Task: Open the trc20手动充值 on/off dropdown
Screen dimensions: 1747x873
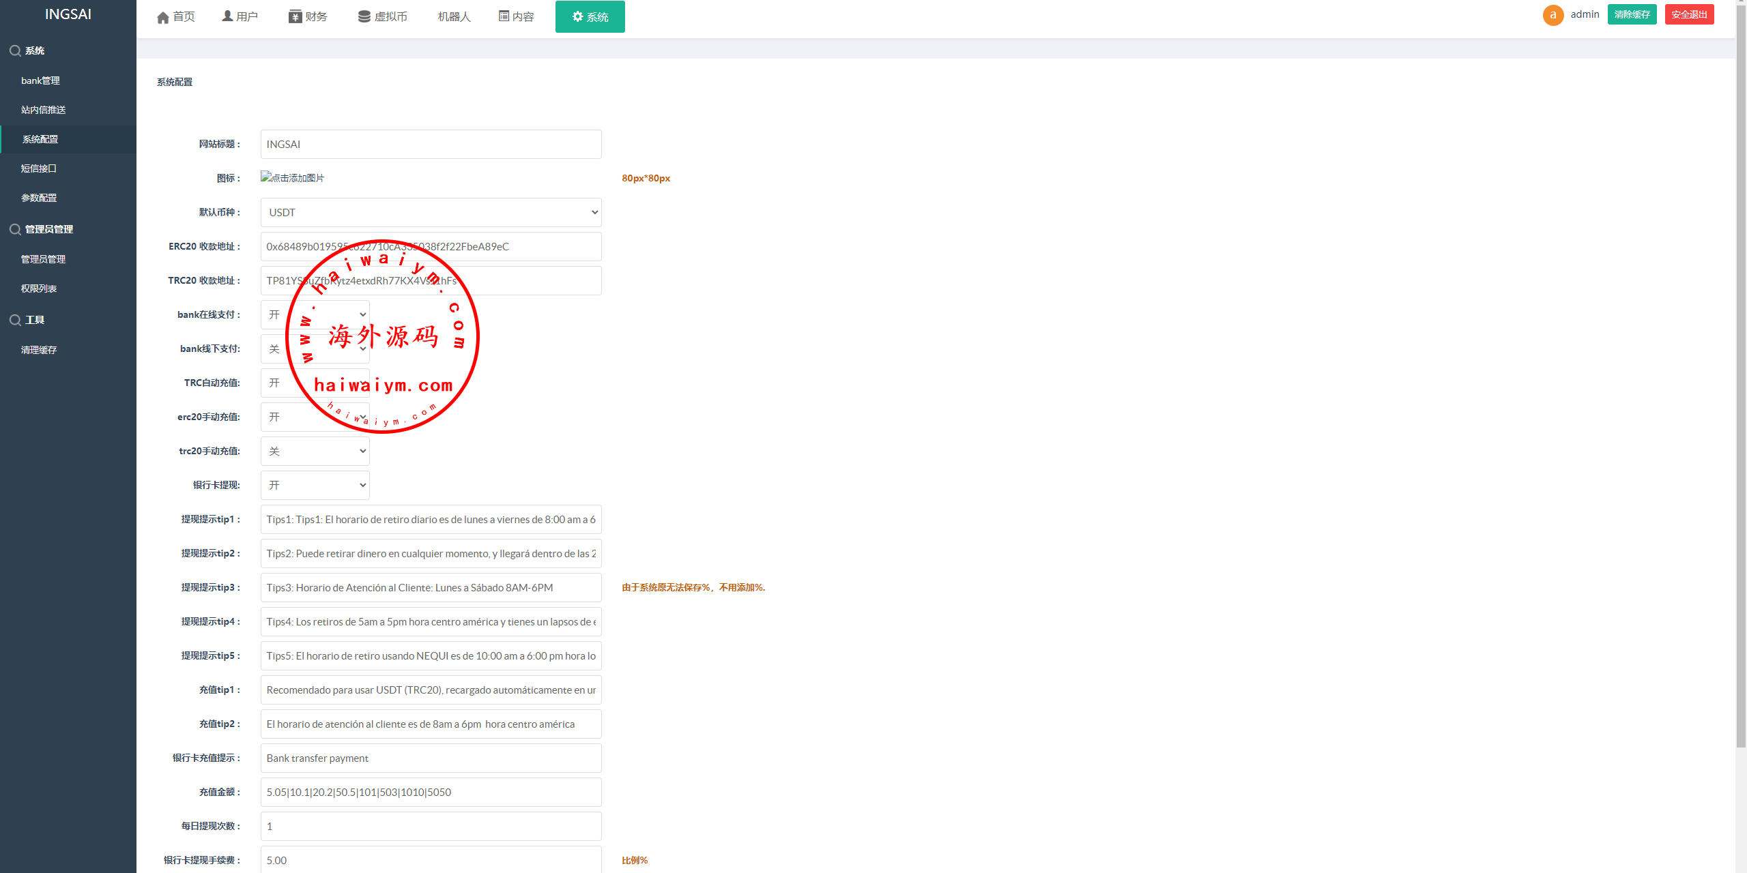Action: coord(315,451)
